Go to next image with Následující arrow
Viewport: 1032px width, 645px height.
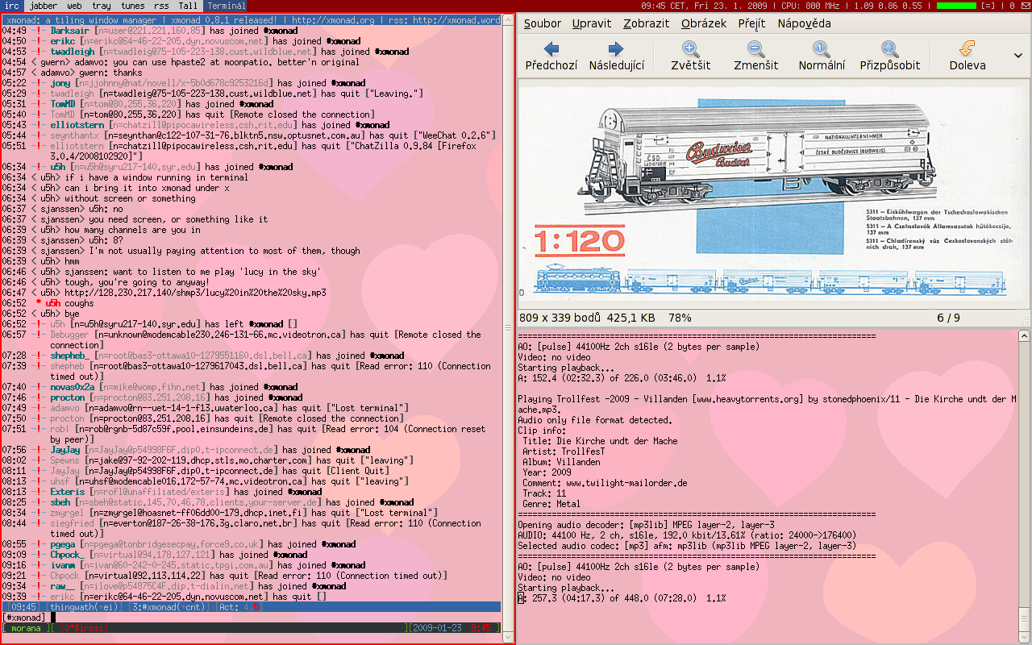click(x=616, y=56)
